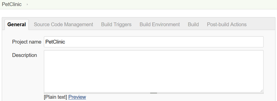Click the PetClinic breadcrumb link
The width and height of the screenshot is (277, 101).
[12, 4]
